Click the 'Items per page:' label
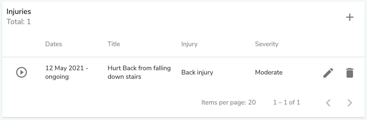The width and height of the screenshot is (367, 120). pyautogui.click(x=223, y=102)
